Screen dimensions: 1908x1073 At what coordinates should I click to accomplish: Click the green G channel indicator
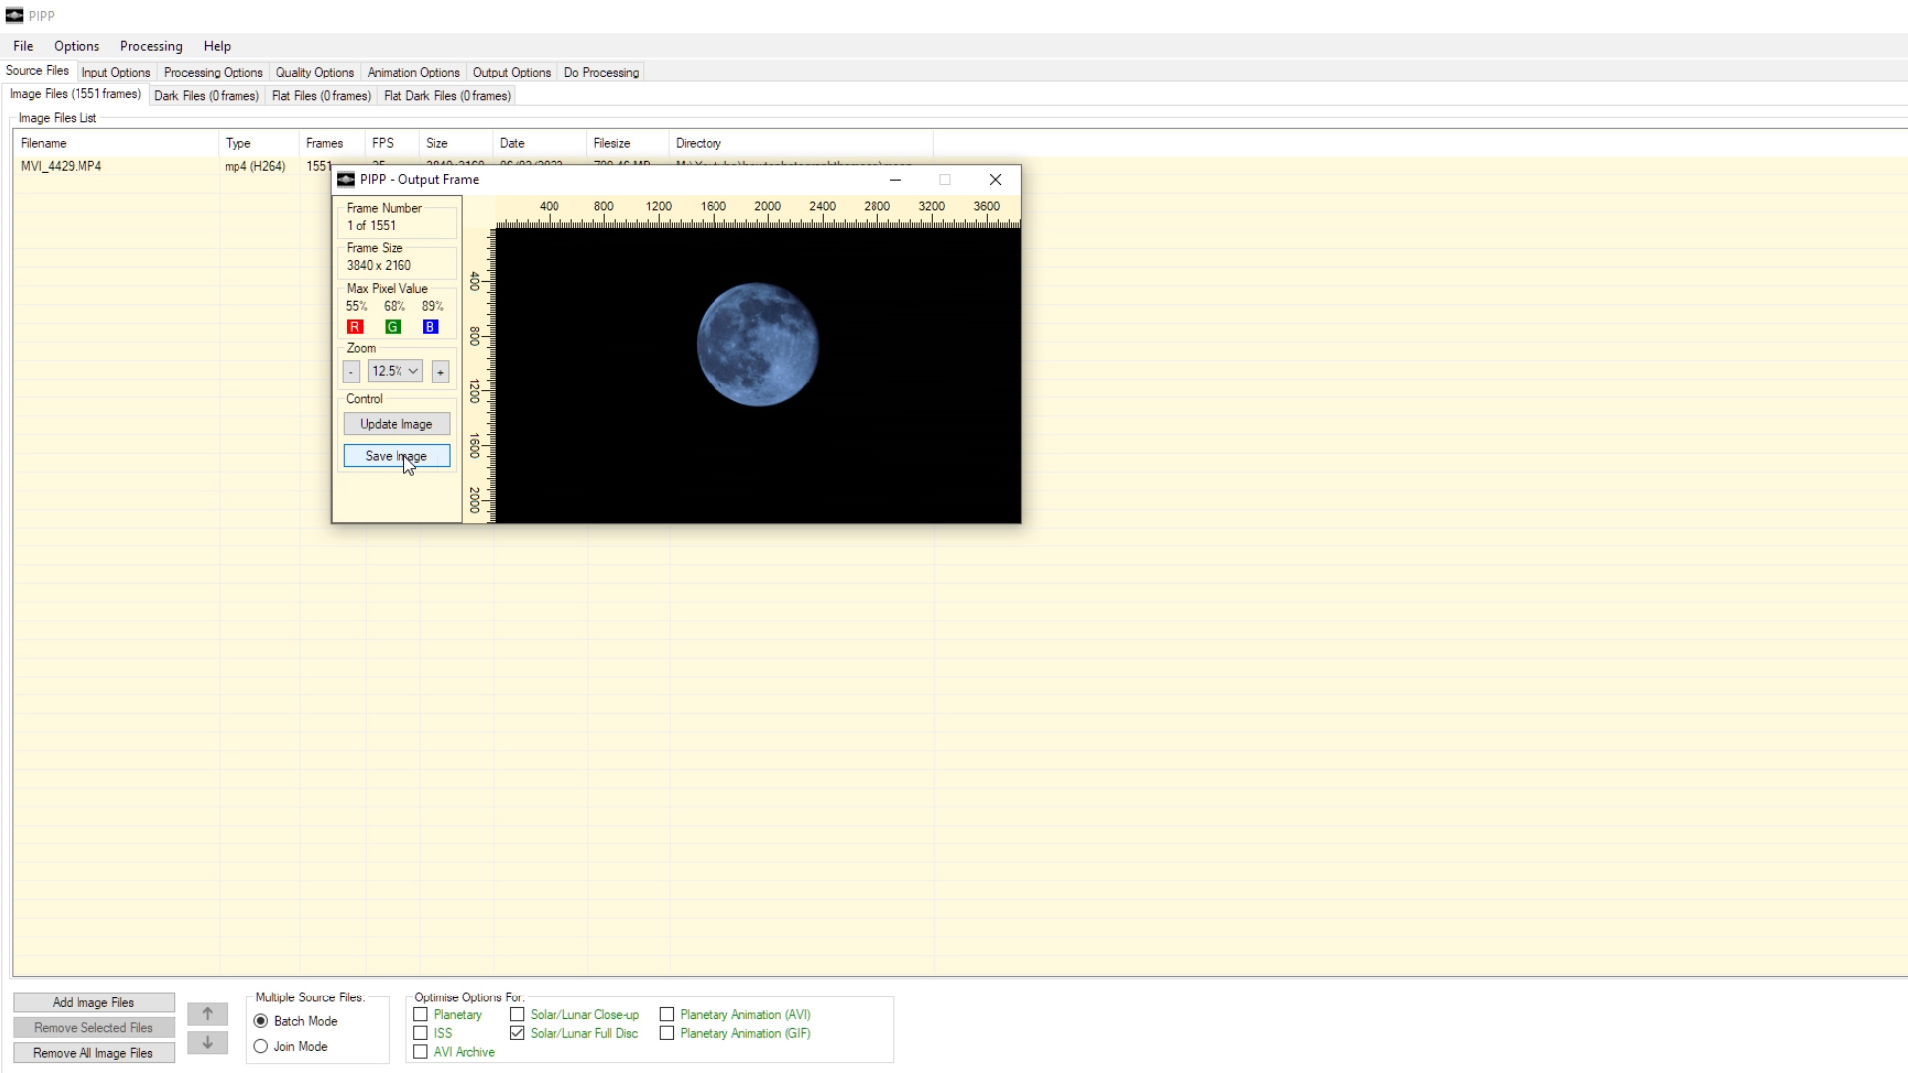393,326
